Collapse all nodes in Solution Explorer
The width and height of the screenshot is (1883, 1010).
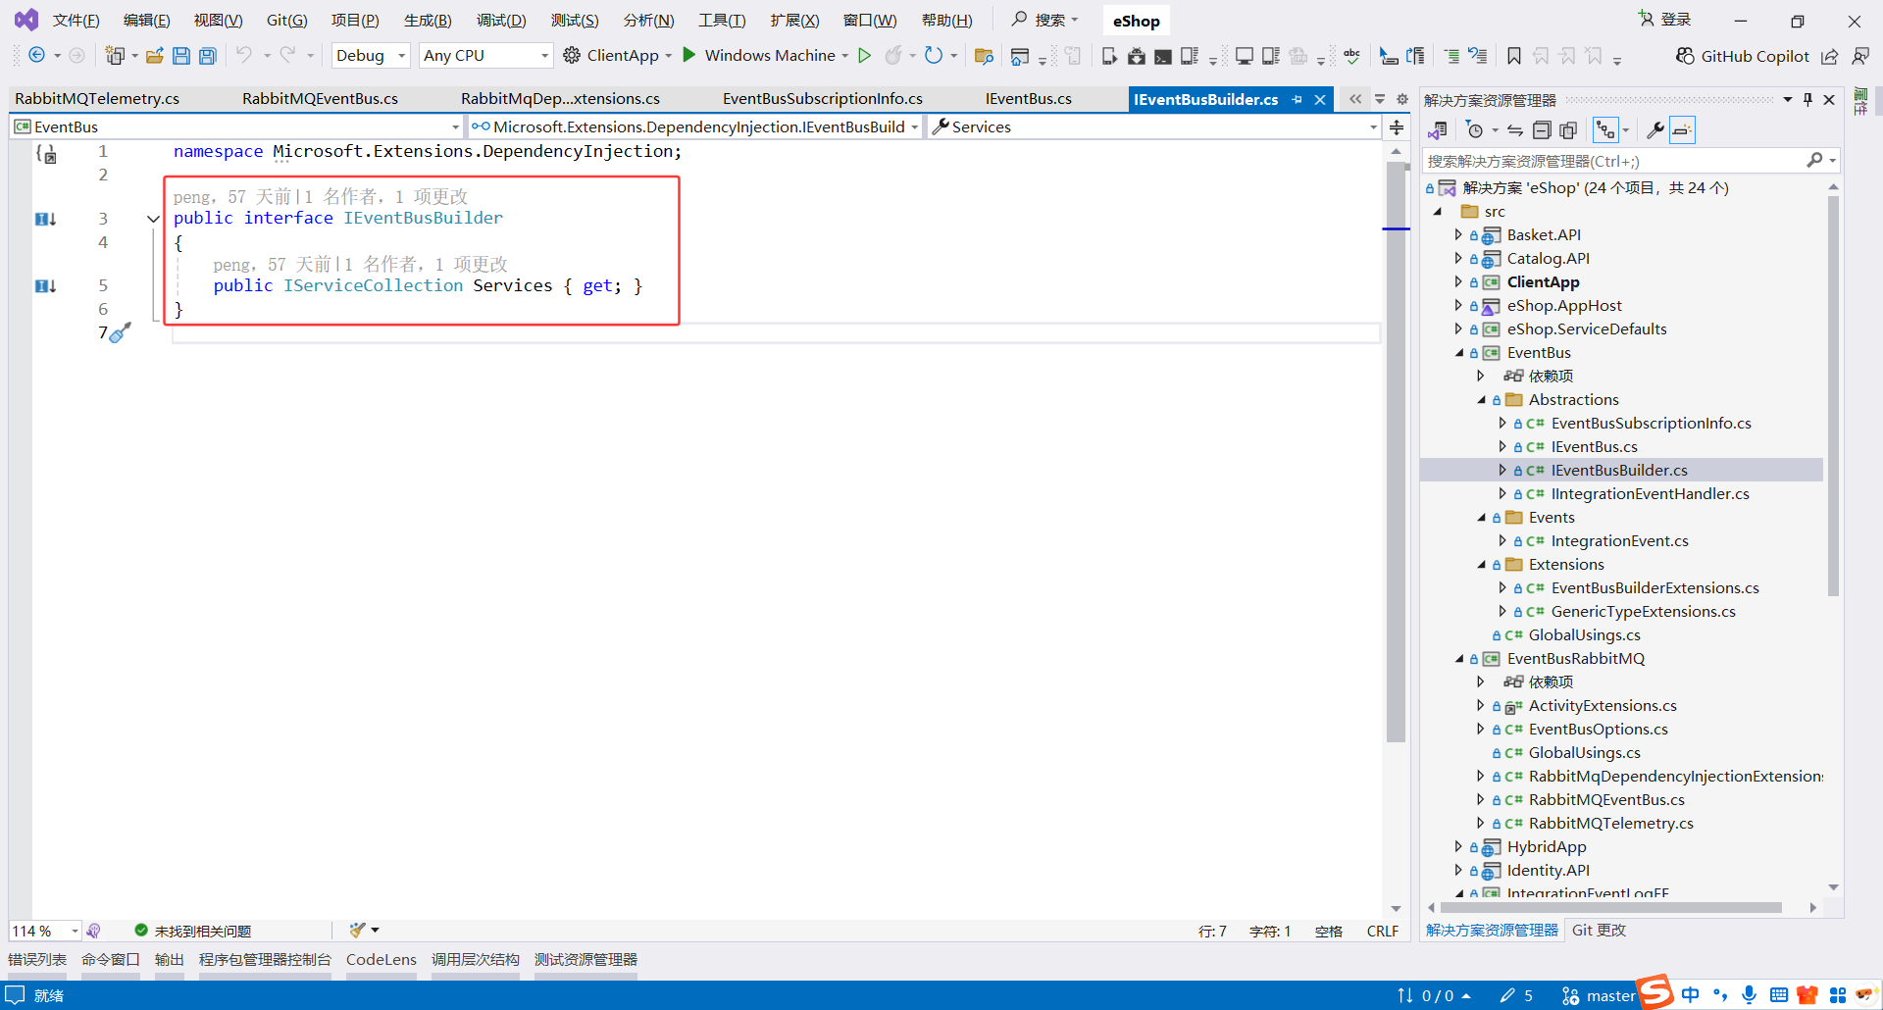[x=1542, y=130]
